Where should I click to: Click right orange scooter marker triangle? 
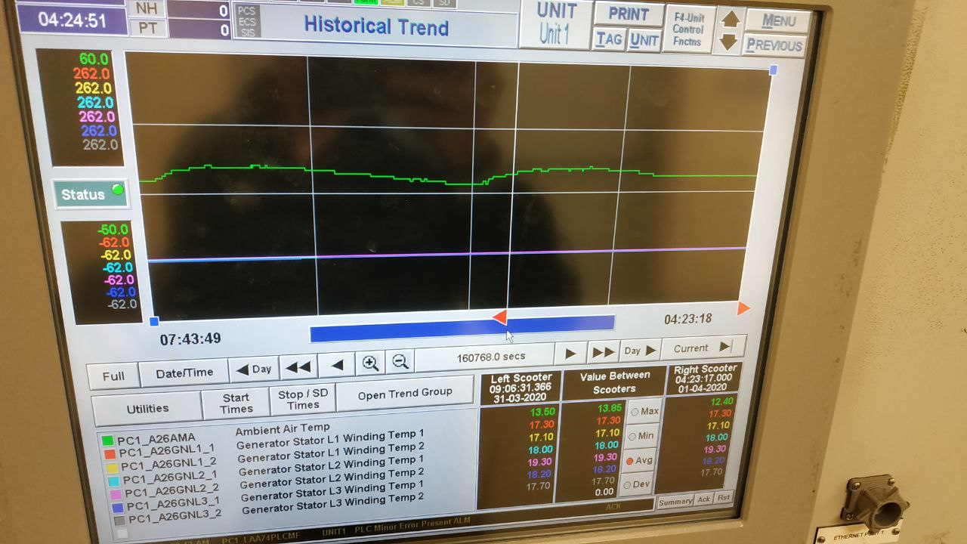tap(743, 308)
